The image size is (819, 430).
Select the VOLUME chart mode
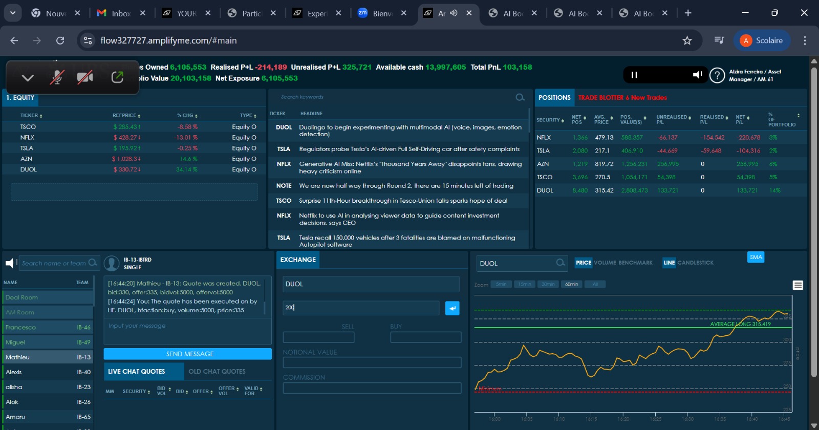click(605, 263)
